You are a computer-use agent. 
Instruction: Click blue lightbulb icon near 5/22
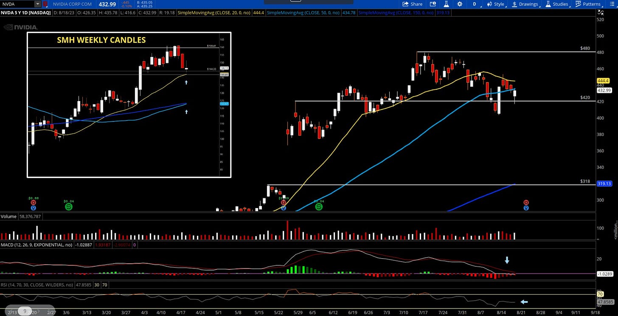pos(283,208)
